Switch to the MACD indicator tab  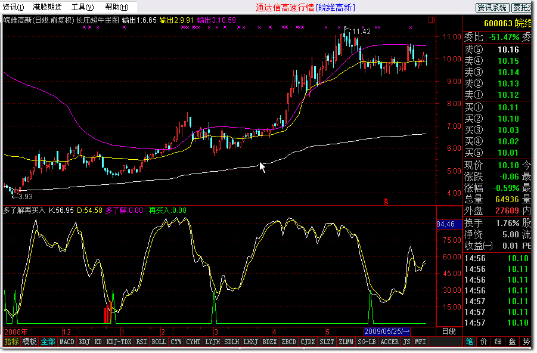pyautogui.click(x=67, y=342)
